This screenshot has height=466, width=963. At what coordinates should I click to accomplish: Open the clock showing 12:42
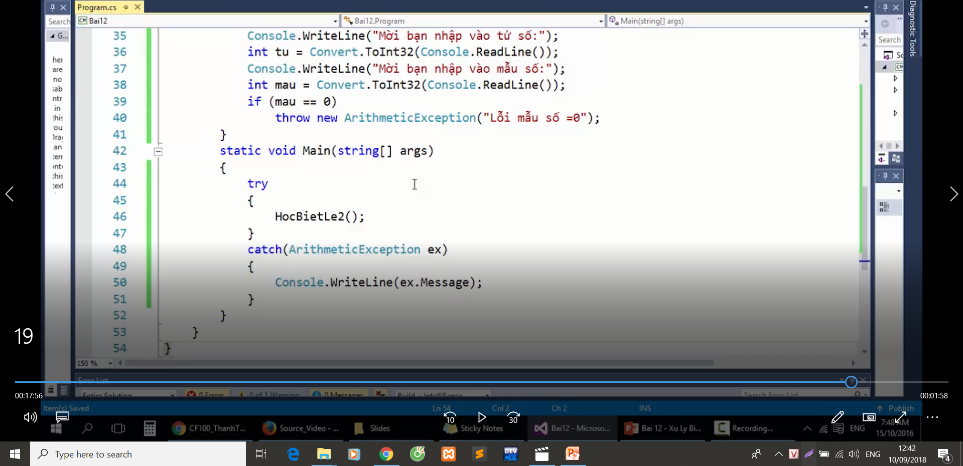tap(907, 454)
